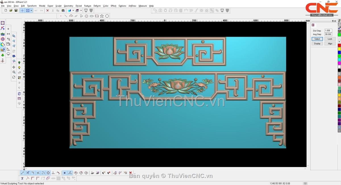Screen dimensions: 341x185
Task: Toggle the crosshair cursor button
Action: click(x=22, y=11)
